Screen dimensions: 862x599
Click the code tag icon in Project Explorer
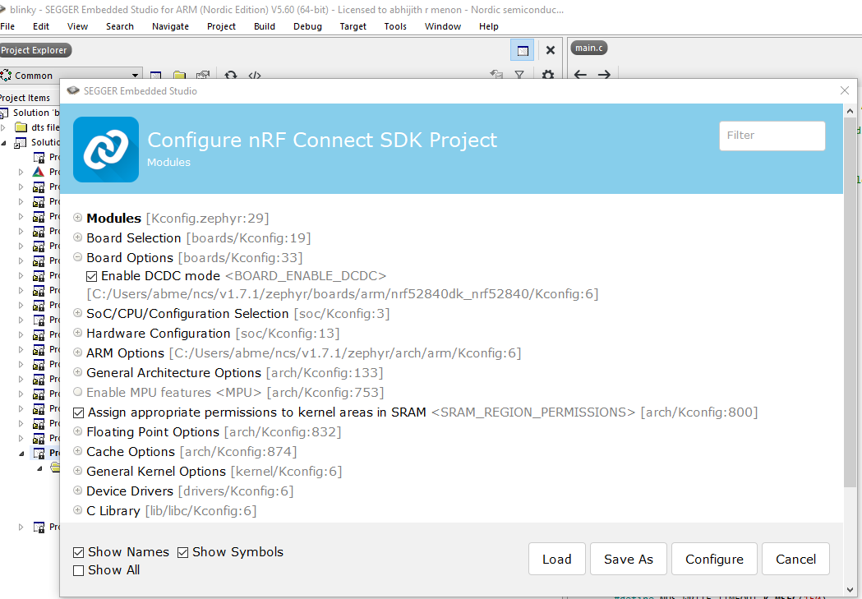click(x=255, y=75)
